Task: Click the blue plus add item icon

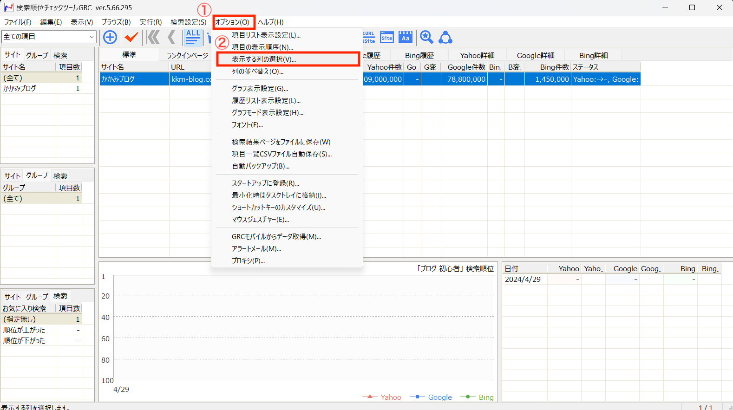Action: pos(110,37)
